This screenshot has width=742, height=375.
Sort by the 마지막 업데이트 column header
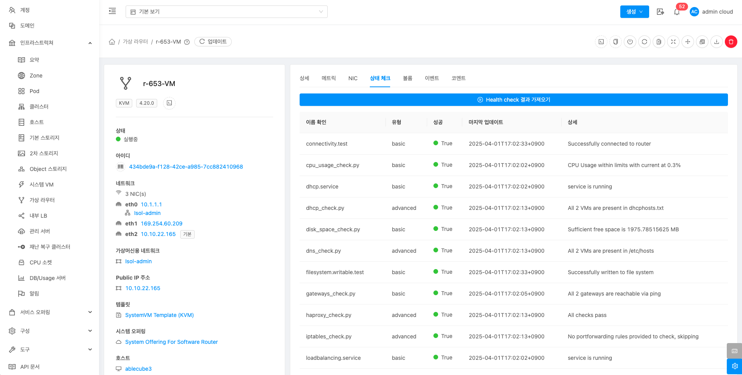(x=486, y=122)
